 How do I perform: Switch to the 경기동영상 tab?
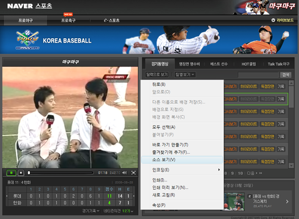(x=160, y=64)
